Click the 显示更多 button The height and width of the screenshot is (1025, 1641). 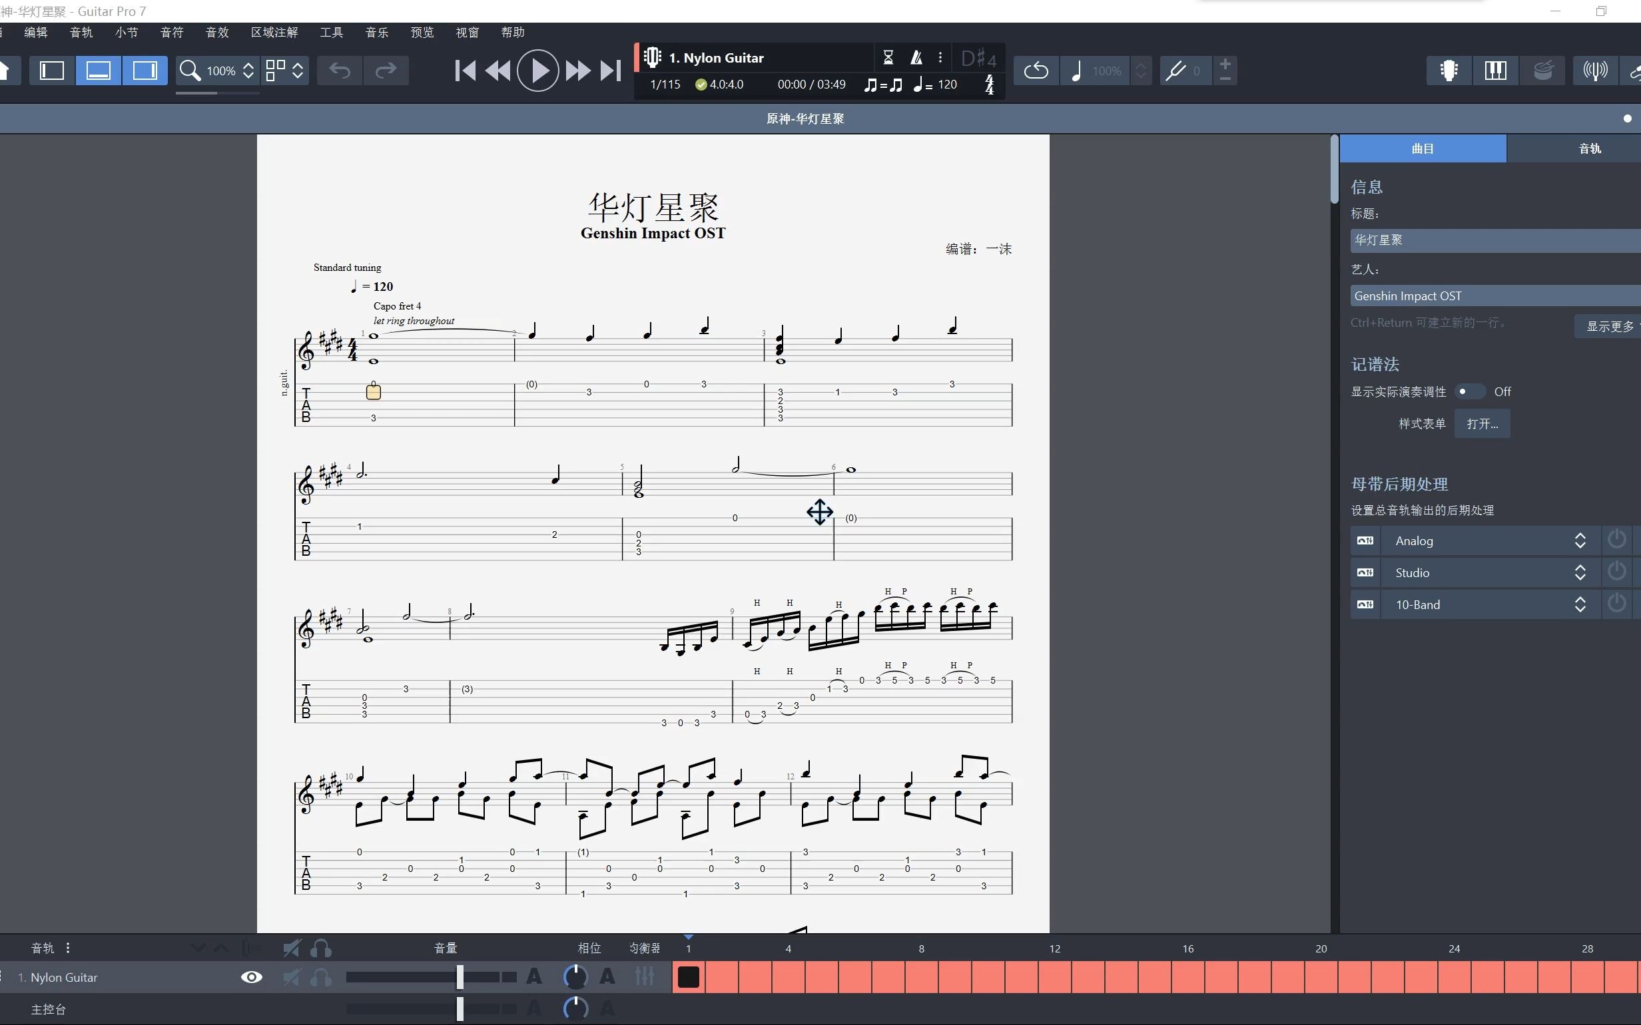click(x=1610, y=326)
